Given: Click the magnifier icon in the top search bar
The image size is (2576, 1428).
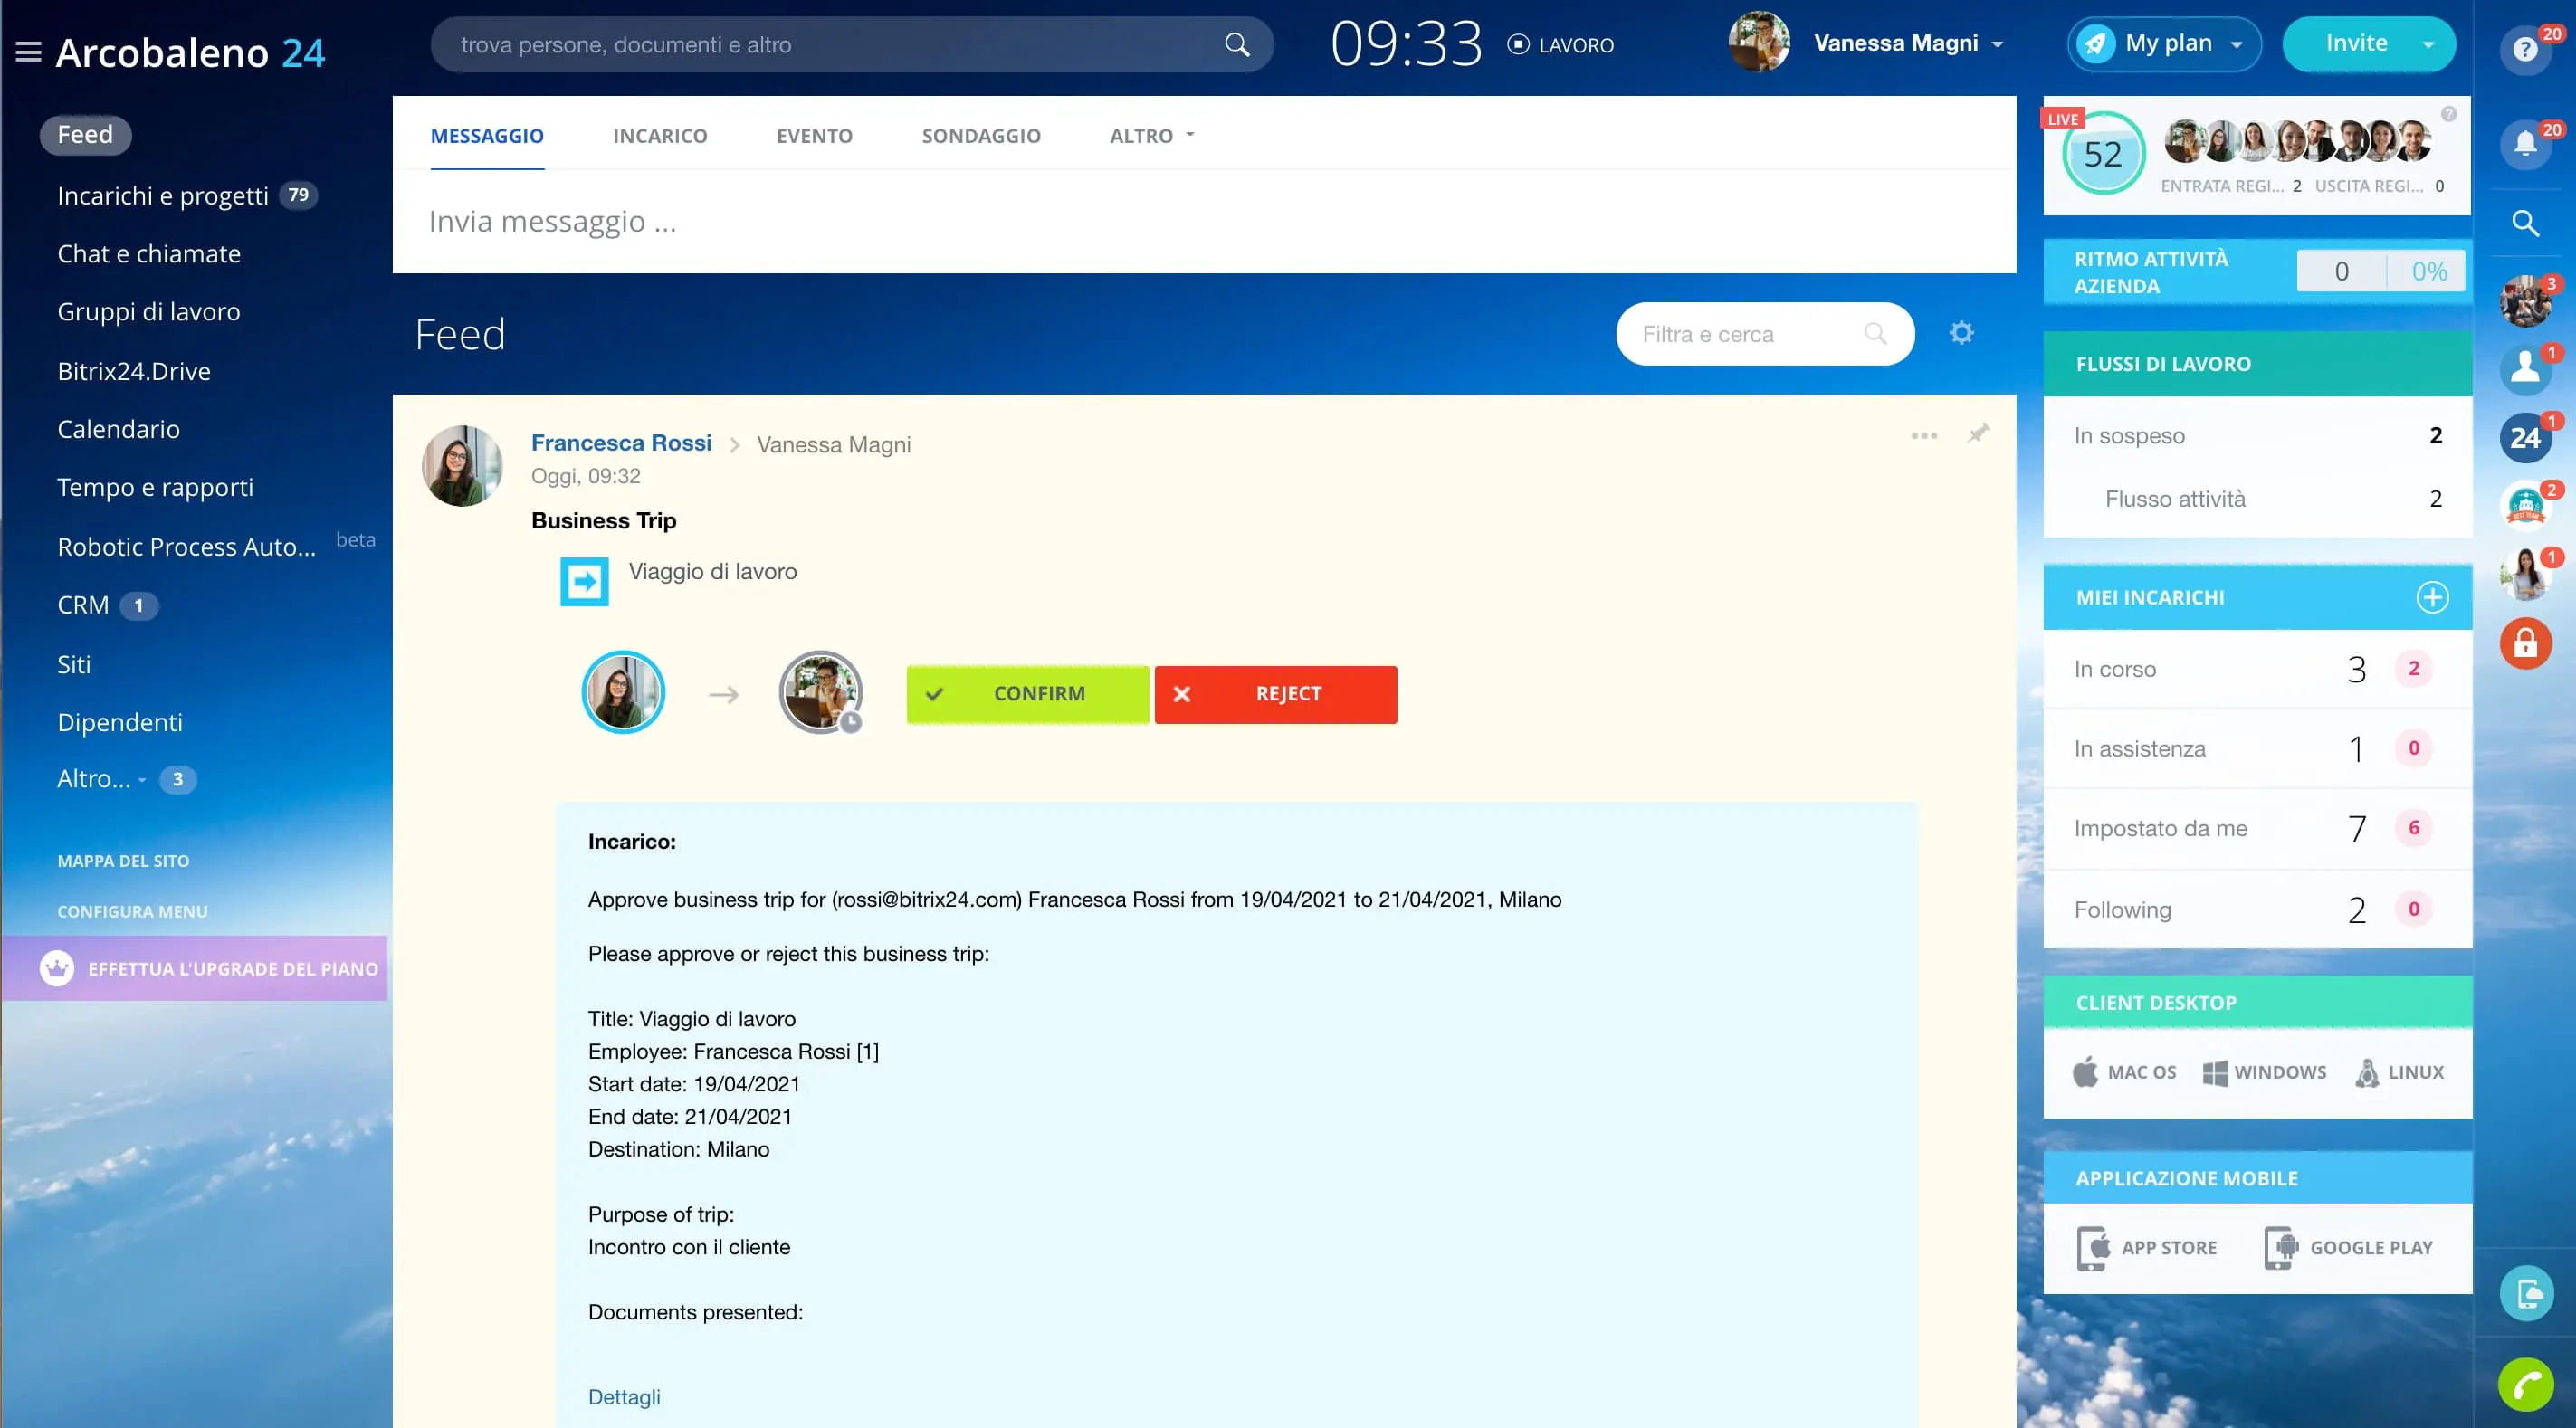Looking at the screenshot, I should [1237, 45].
